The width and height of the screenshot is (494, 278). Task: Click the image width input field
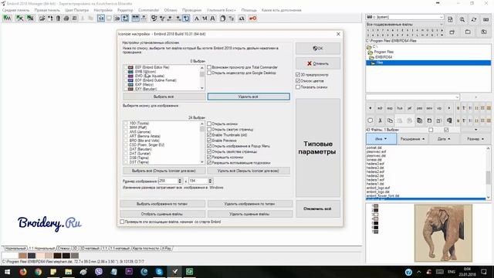click(x=168, y=181)
